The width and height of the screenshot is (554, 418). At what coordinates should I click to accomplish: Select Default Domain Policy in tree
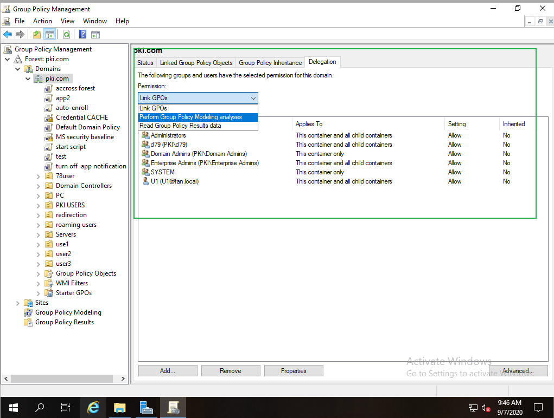(87, 127)
